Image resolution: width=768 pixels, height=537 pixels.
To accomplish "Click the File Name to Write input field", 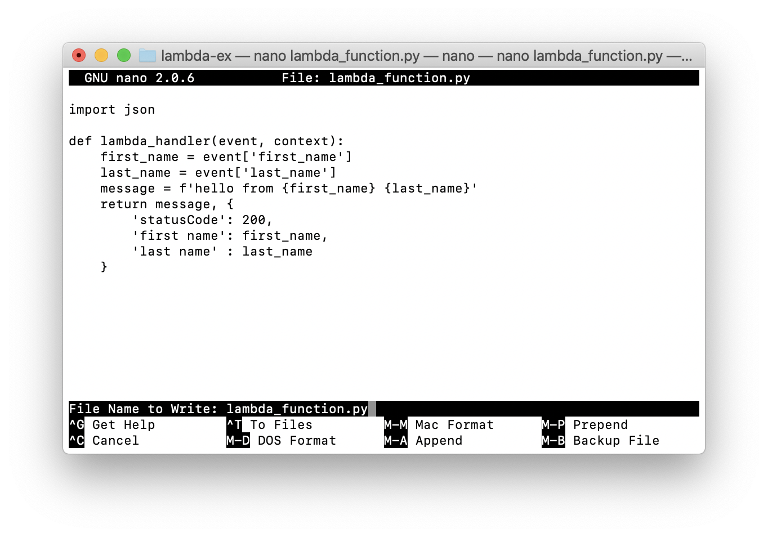I will click(x=297, y=409).
